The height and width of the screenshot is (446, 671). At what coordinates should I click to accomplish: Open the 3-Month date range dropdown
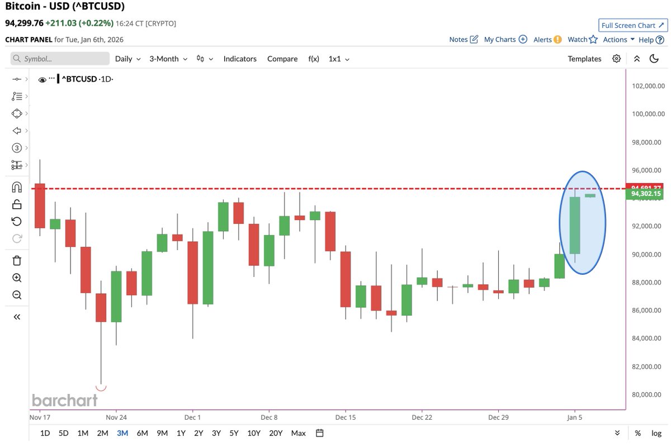coord(167,58)
